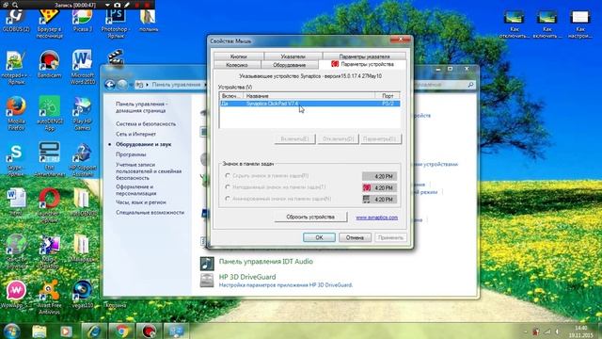Image resolution: width=602 pixels, height=339 pixels.
Task: Switch to the Кнопки tab
Action: [x=238, y=56]
